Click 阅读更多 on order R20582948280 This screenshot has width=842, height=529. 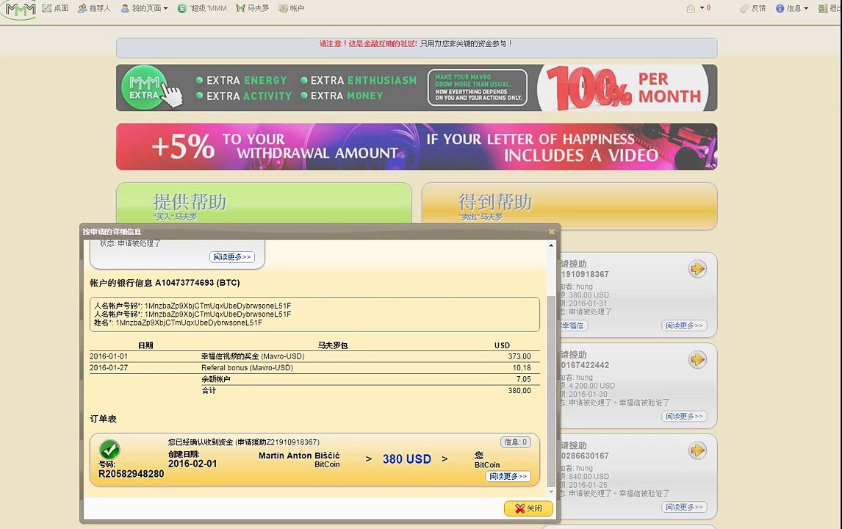508,476
